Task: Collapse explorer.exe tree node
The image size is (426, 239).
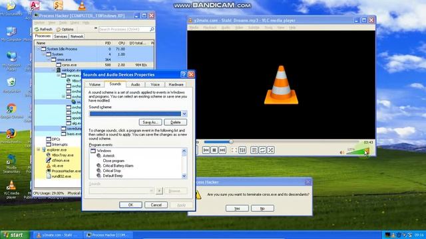Action: click(39, 149)
